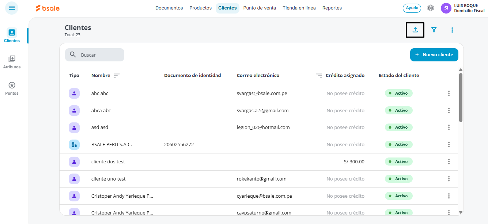The width and height of the screenshot is (488, 224).
Task: Click Nuevo cliente button
Action: (x=434, y=55)
